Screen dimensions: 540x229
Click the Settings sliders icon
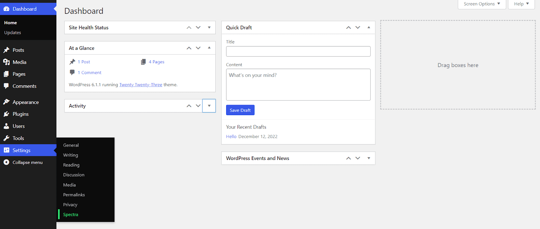point(6,150)
